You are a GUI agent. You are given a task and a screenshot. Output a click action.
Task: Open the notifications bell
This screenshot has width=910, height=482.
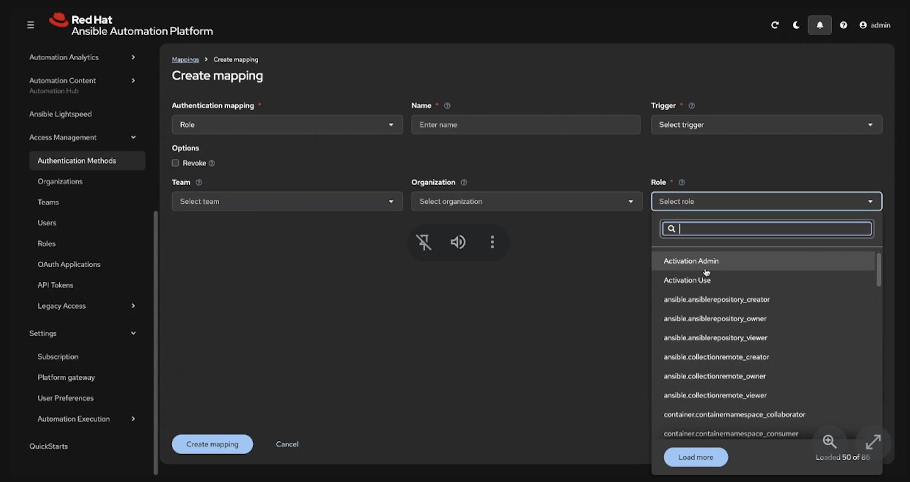click(820, 25)
